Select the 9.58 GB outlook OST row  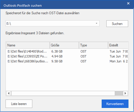(67, 61)
